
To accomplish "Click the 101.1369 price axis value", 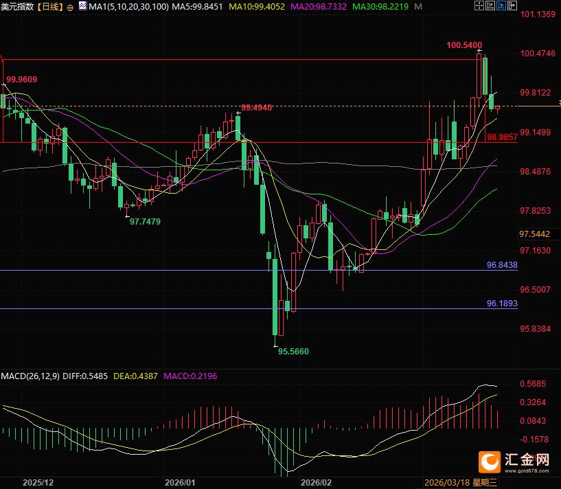I will pyautogui.click(x=538, y=14).
